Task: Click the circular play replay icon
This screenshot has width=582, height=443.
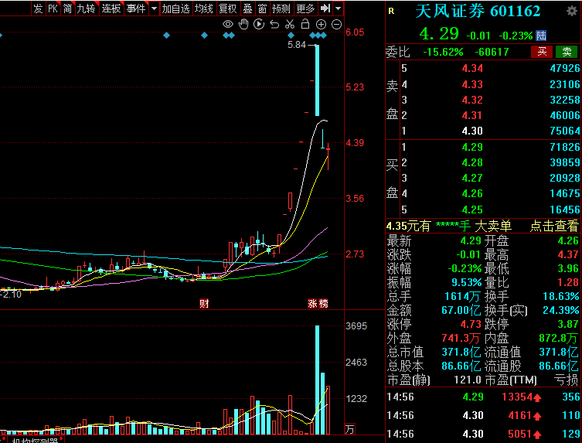Action: tap(259, 25)
